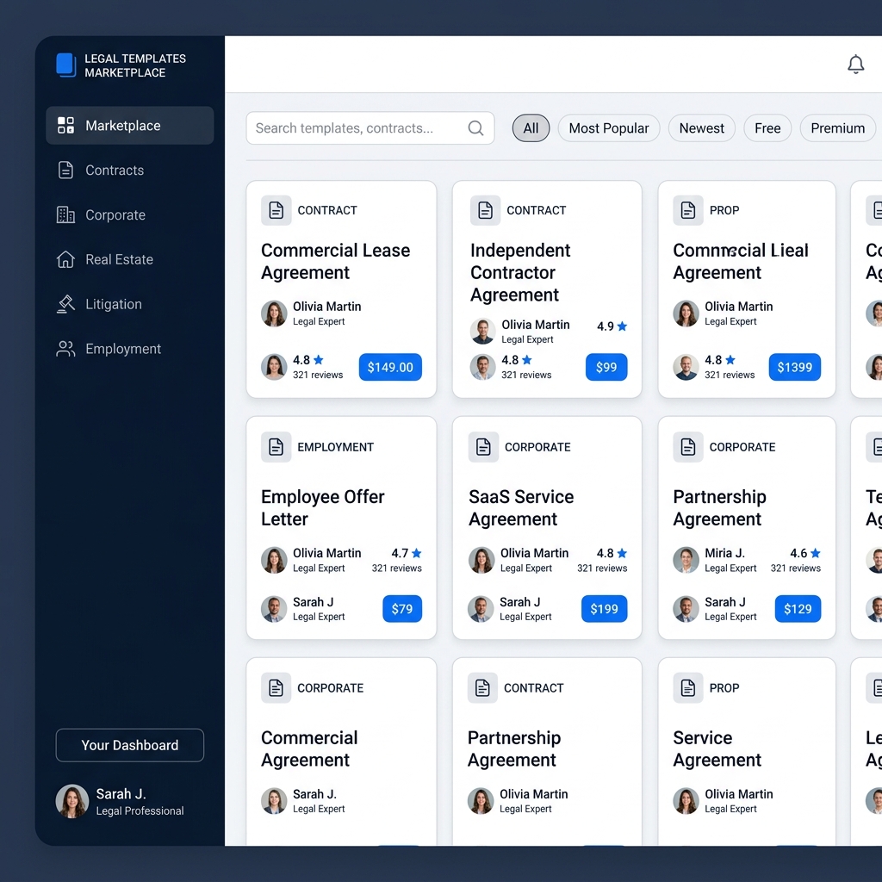
Task: Show Premium templates
Action: coord(837,128)
